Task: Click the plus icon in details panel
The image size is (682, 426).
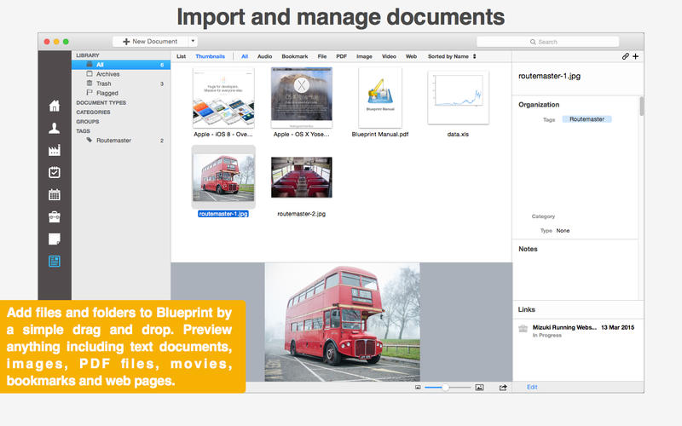Action: (635, 56)
